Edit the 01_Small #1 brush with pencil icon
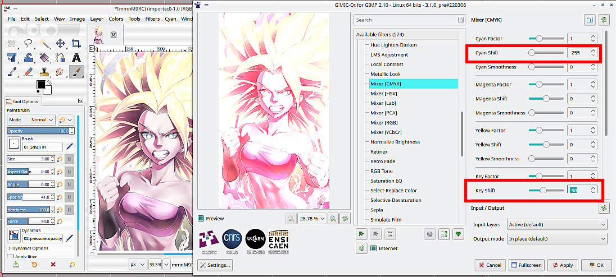The width and height of the screenshot is (616, 277). [x=69, y=147]
